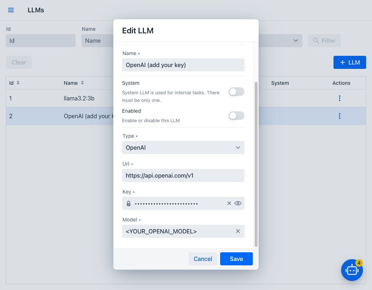The image size is (372, 290).
Task: Sort table by Id column arrows
Action: (18, 83)
